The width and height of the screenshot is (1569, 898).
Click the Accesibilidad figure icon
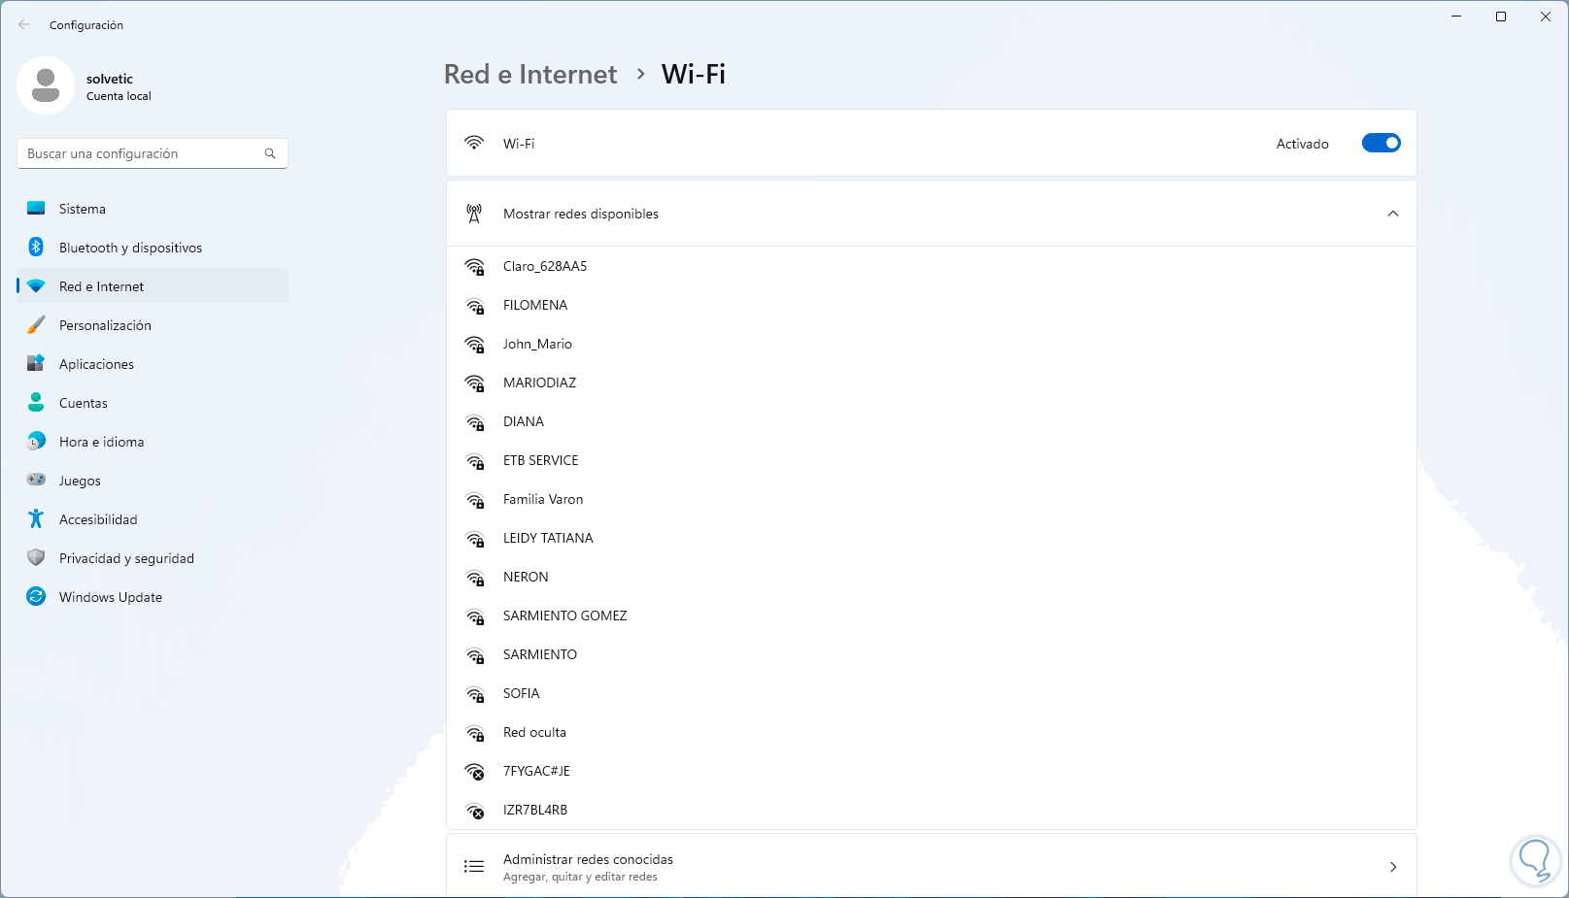[x=36, y=519]
